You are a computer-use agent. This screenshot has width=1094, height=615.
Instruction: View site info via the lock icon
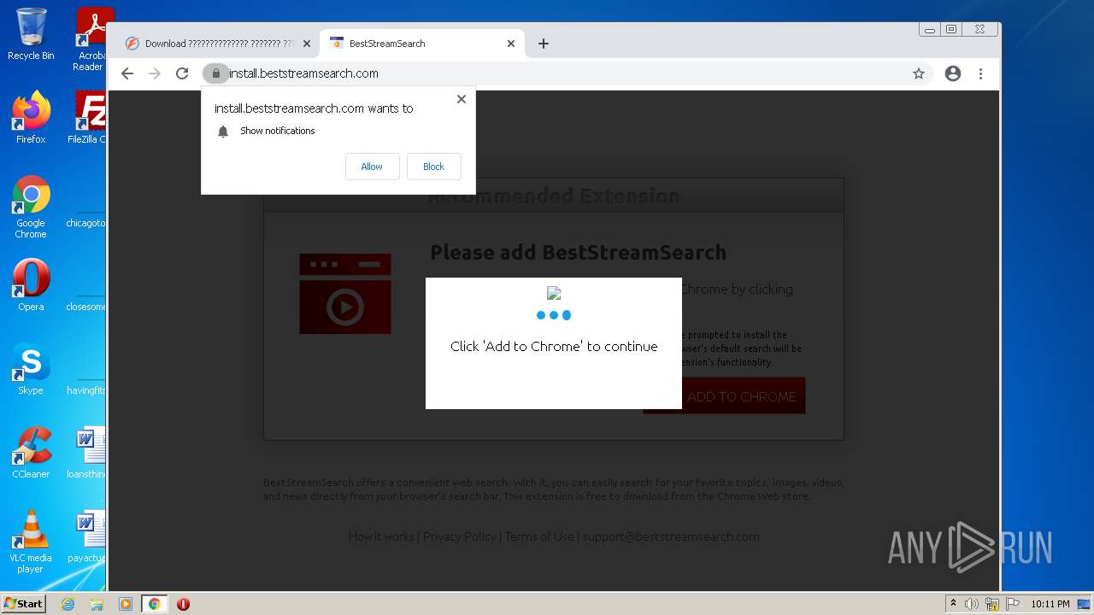(x=215, y=73)
